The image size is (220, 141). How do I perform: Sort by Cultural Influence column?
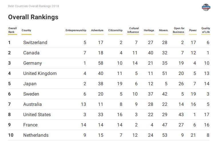tap(133, 30)
